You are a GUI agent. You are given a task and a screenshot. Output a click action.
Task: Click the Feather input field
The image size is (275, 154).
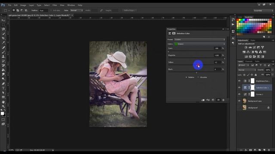tap(43, 10)
